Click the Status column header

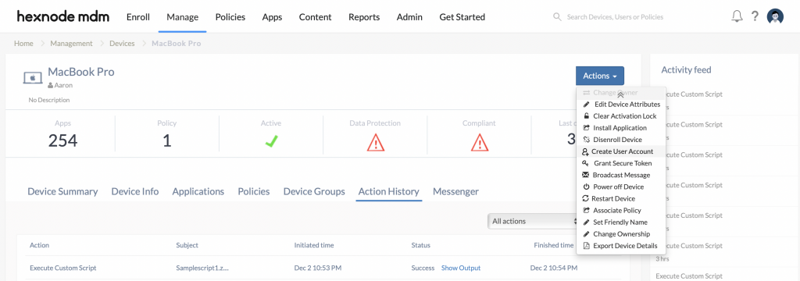coord(421,245)
